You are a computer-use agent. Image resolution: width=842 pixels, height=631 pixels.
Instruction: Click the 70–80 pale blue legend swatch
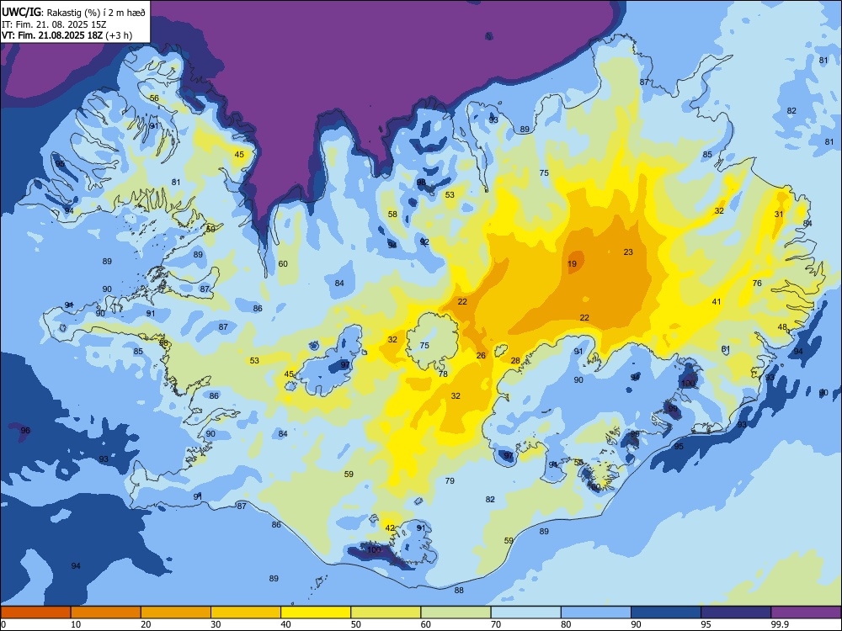pyautogui.click(x=525, y=612)
